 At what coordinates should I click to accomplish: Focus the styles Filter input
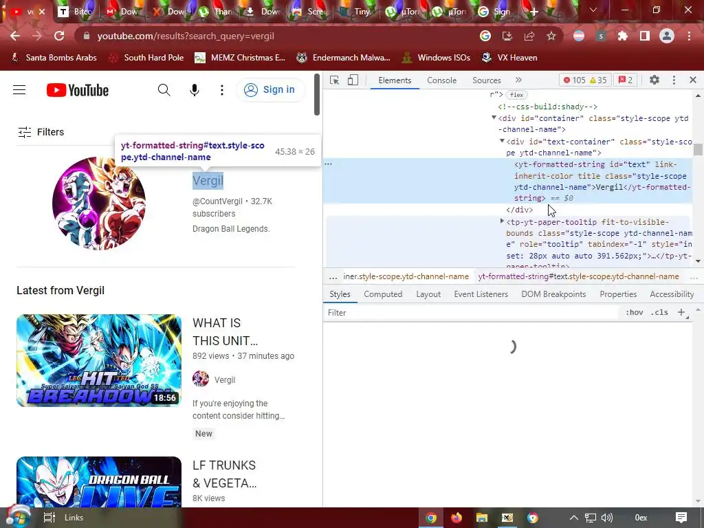point(472,313)
